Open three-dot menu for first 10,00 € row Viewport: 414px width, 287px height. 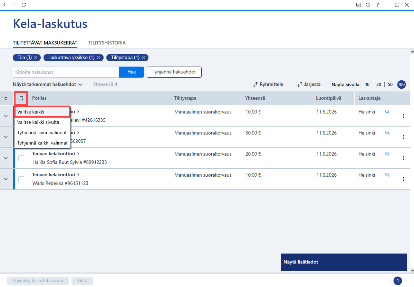[x=403, y=116]
